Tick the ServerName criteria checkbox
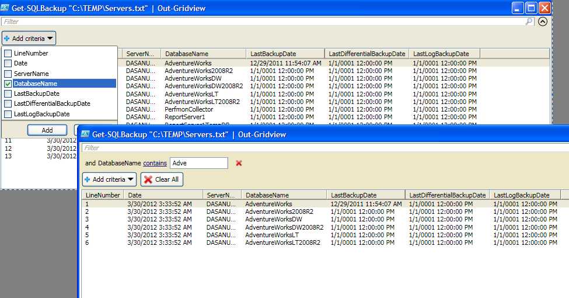This screenshot has width=569, height=298. [x=8, y=74]
